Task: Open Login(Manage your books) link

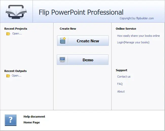Action: pos(133,42)
